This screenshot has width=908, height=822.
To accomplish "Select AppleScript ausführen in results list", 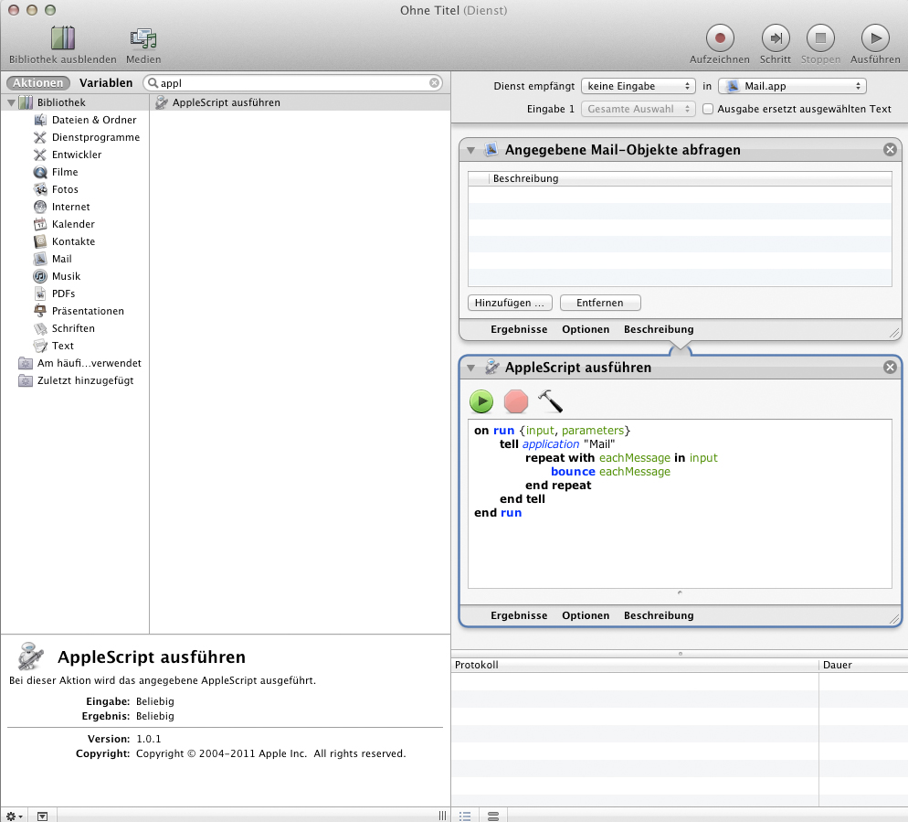I will [300, 102].
